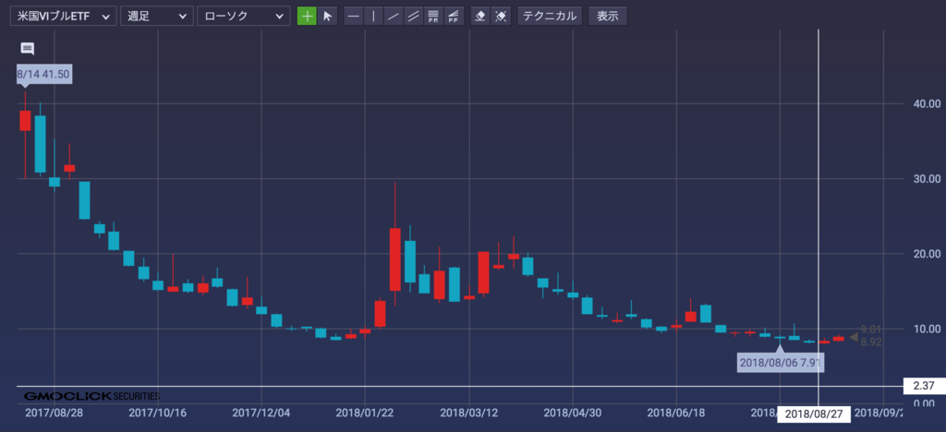Select the vertical line drawing tool
Image resolution: width=946 pixels, height=432 pixels.
pyautogui.click(x=373, y=17)
